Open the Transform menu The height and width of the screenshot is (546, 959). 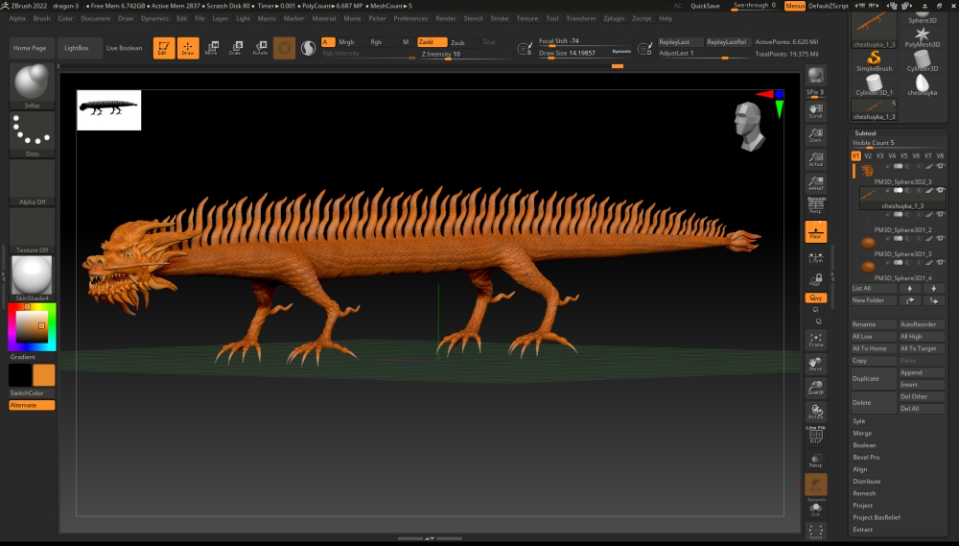[x=581, y=18]
